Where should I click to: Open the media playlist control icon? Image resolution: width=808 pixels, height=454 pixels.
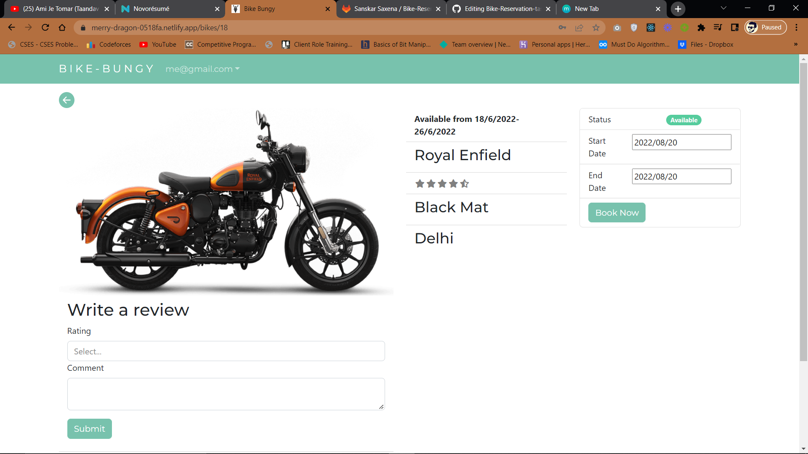(718, 27)
